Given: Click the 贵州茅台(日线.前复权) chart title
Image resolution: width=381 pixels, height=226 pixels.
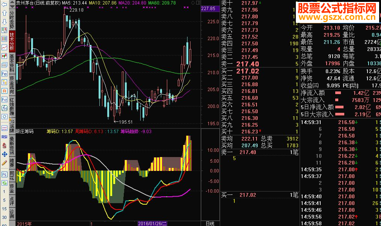Looking at the screenshot, I should (x=38, y=3).
